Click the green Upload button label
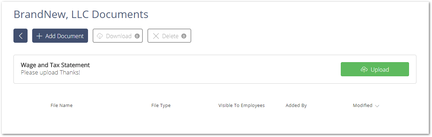This screenshot has width=432, height=137. click(380, 70)
